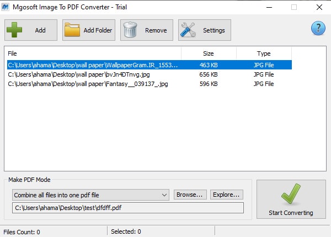This screenshot has width=331, height=237.
Task: Sort the list by Type column header
Action: (264, 53)
